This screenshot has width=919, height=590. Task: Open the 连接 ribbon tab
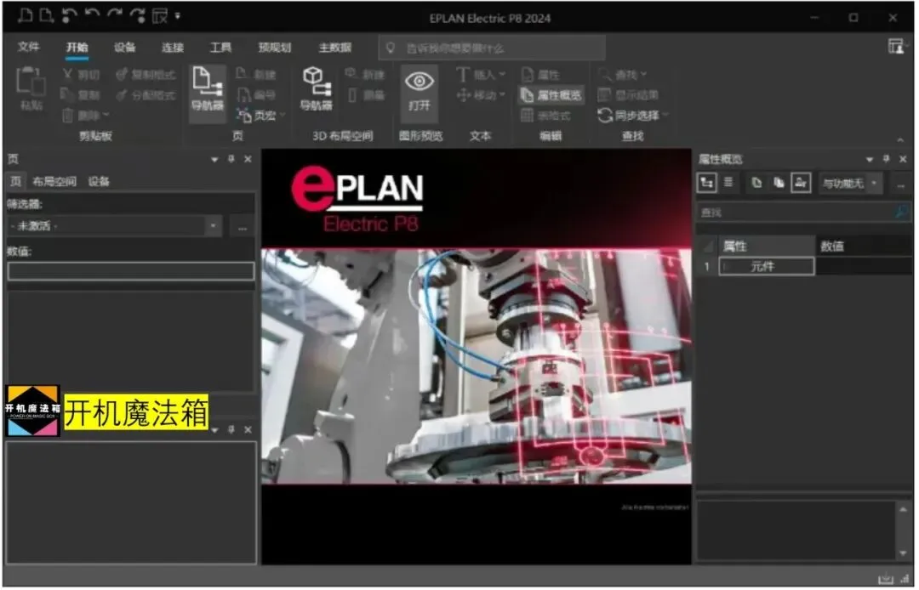[x=173, y=48]
